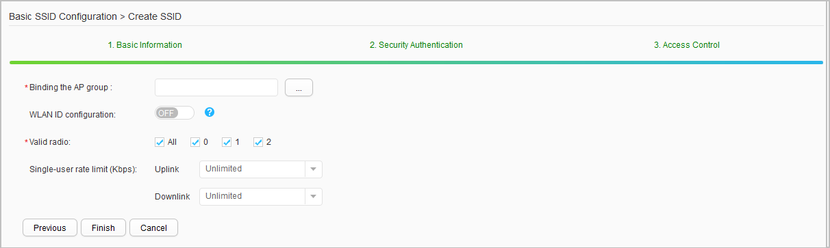Viewport: 830px width, 248px height.
Task: Cancel the SSID creation
Action: click(153, 228)
